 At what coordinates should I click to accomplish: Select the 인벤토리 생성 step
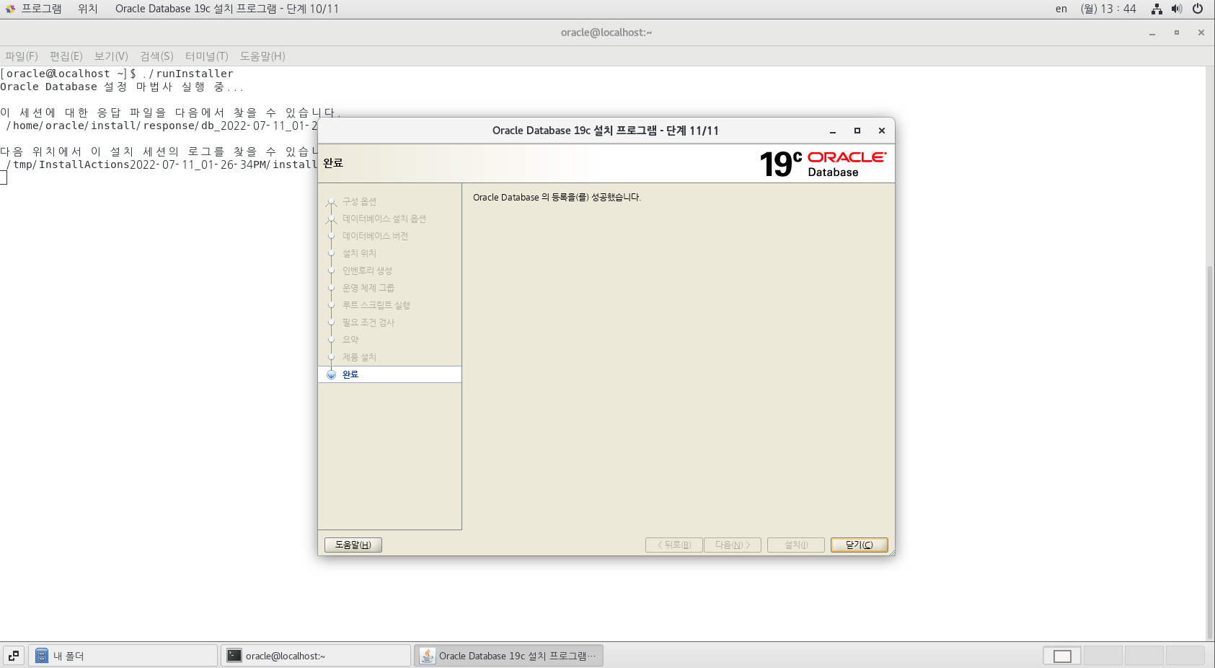click(367, 271)
